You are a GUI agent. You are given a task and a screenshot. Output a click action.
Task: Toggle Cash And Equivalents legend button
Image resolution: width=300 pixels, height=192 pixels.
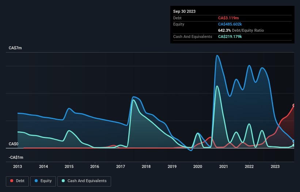(x=84, y=181)
